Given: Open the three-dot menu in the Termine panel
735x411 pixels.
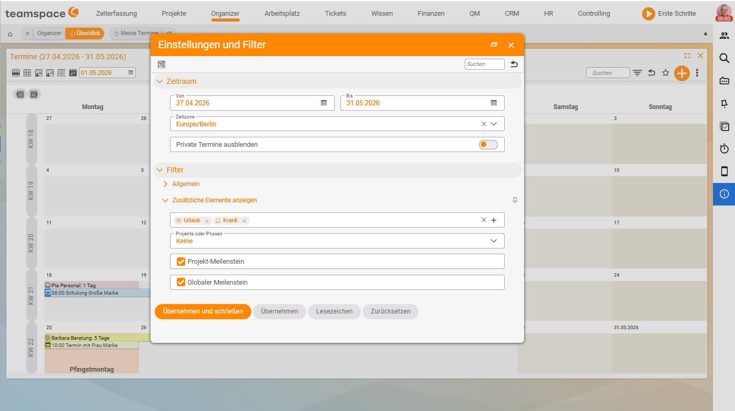Looking at the screenshot, I should pos(697,73).
